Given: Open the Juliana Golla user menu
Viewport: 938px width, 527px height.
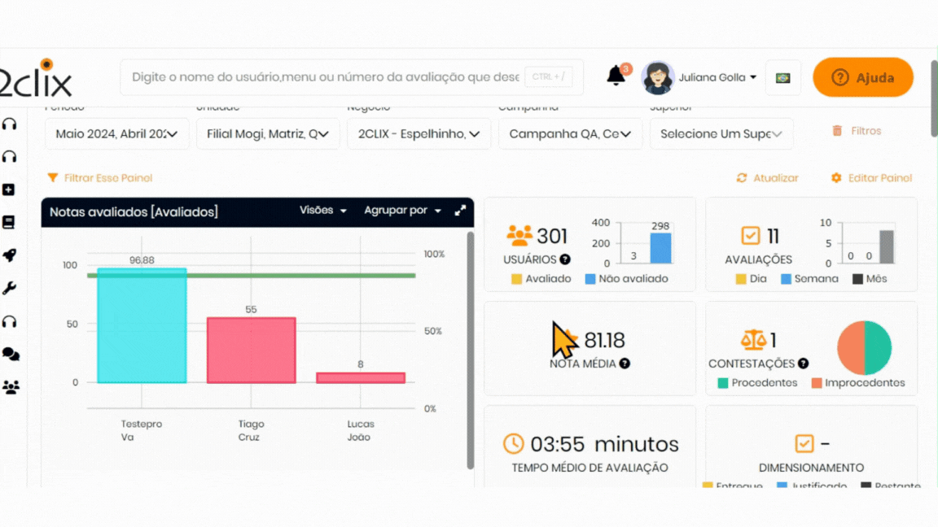Looking at the screenshot, I should [717, 77].
